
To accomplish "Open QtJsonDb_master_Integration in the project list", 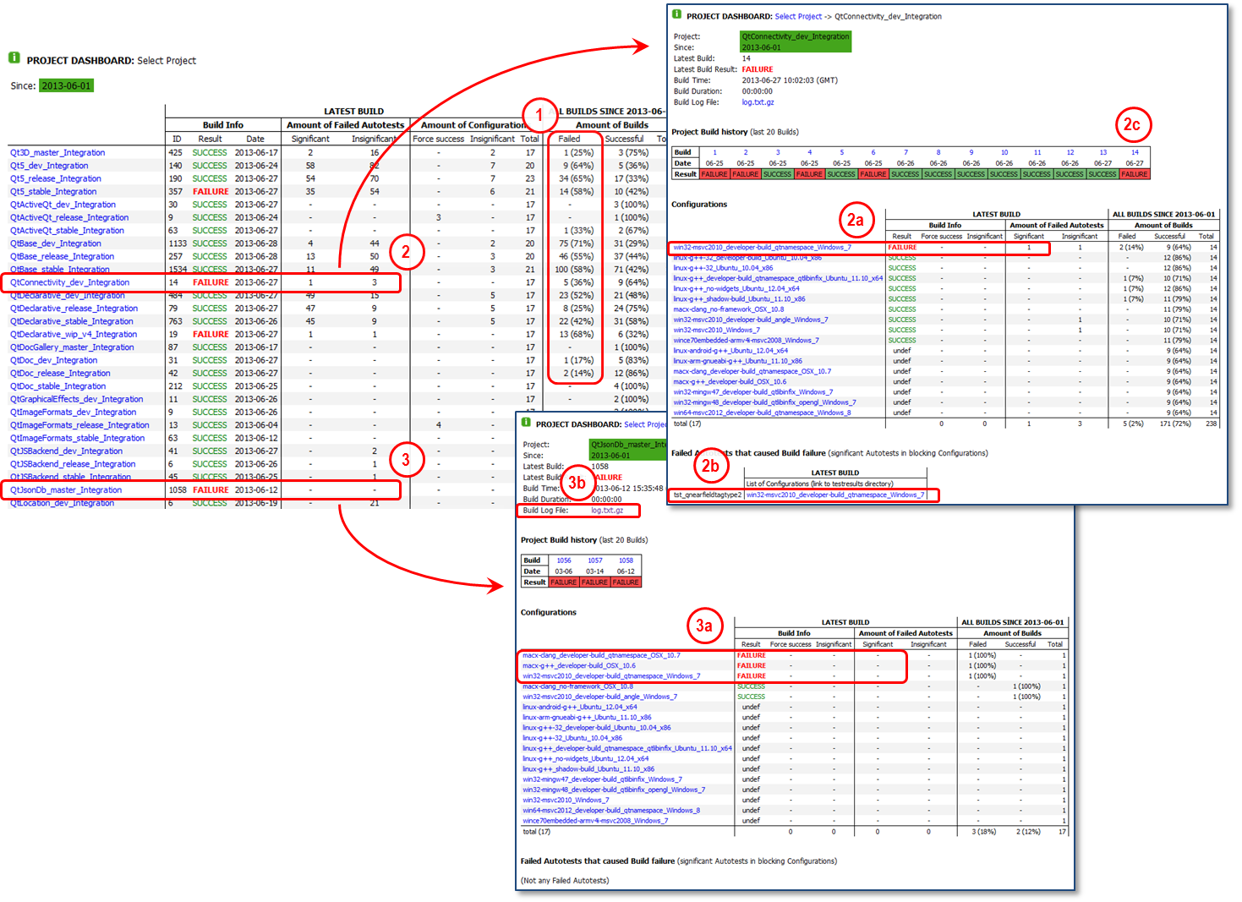I will click(x=66, y=490).
